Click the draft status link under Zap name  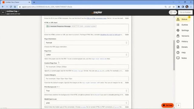click(8, 14)
